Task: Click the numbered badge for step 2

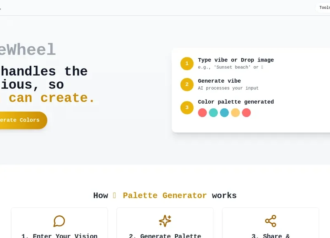Action: [x=187, y=84]
